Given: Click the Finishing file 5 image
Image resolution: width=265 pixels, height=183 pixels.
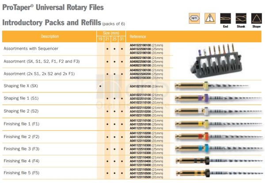Looking at the screenshot, I should coord(219,173).
